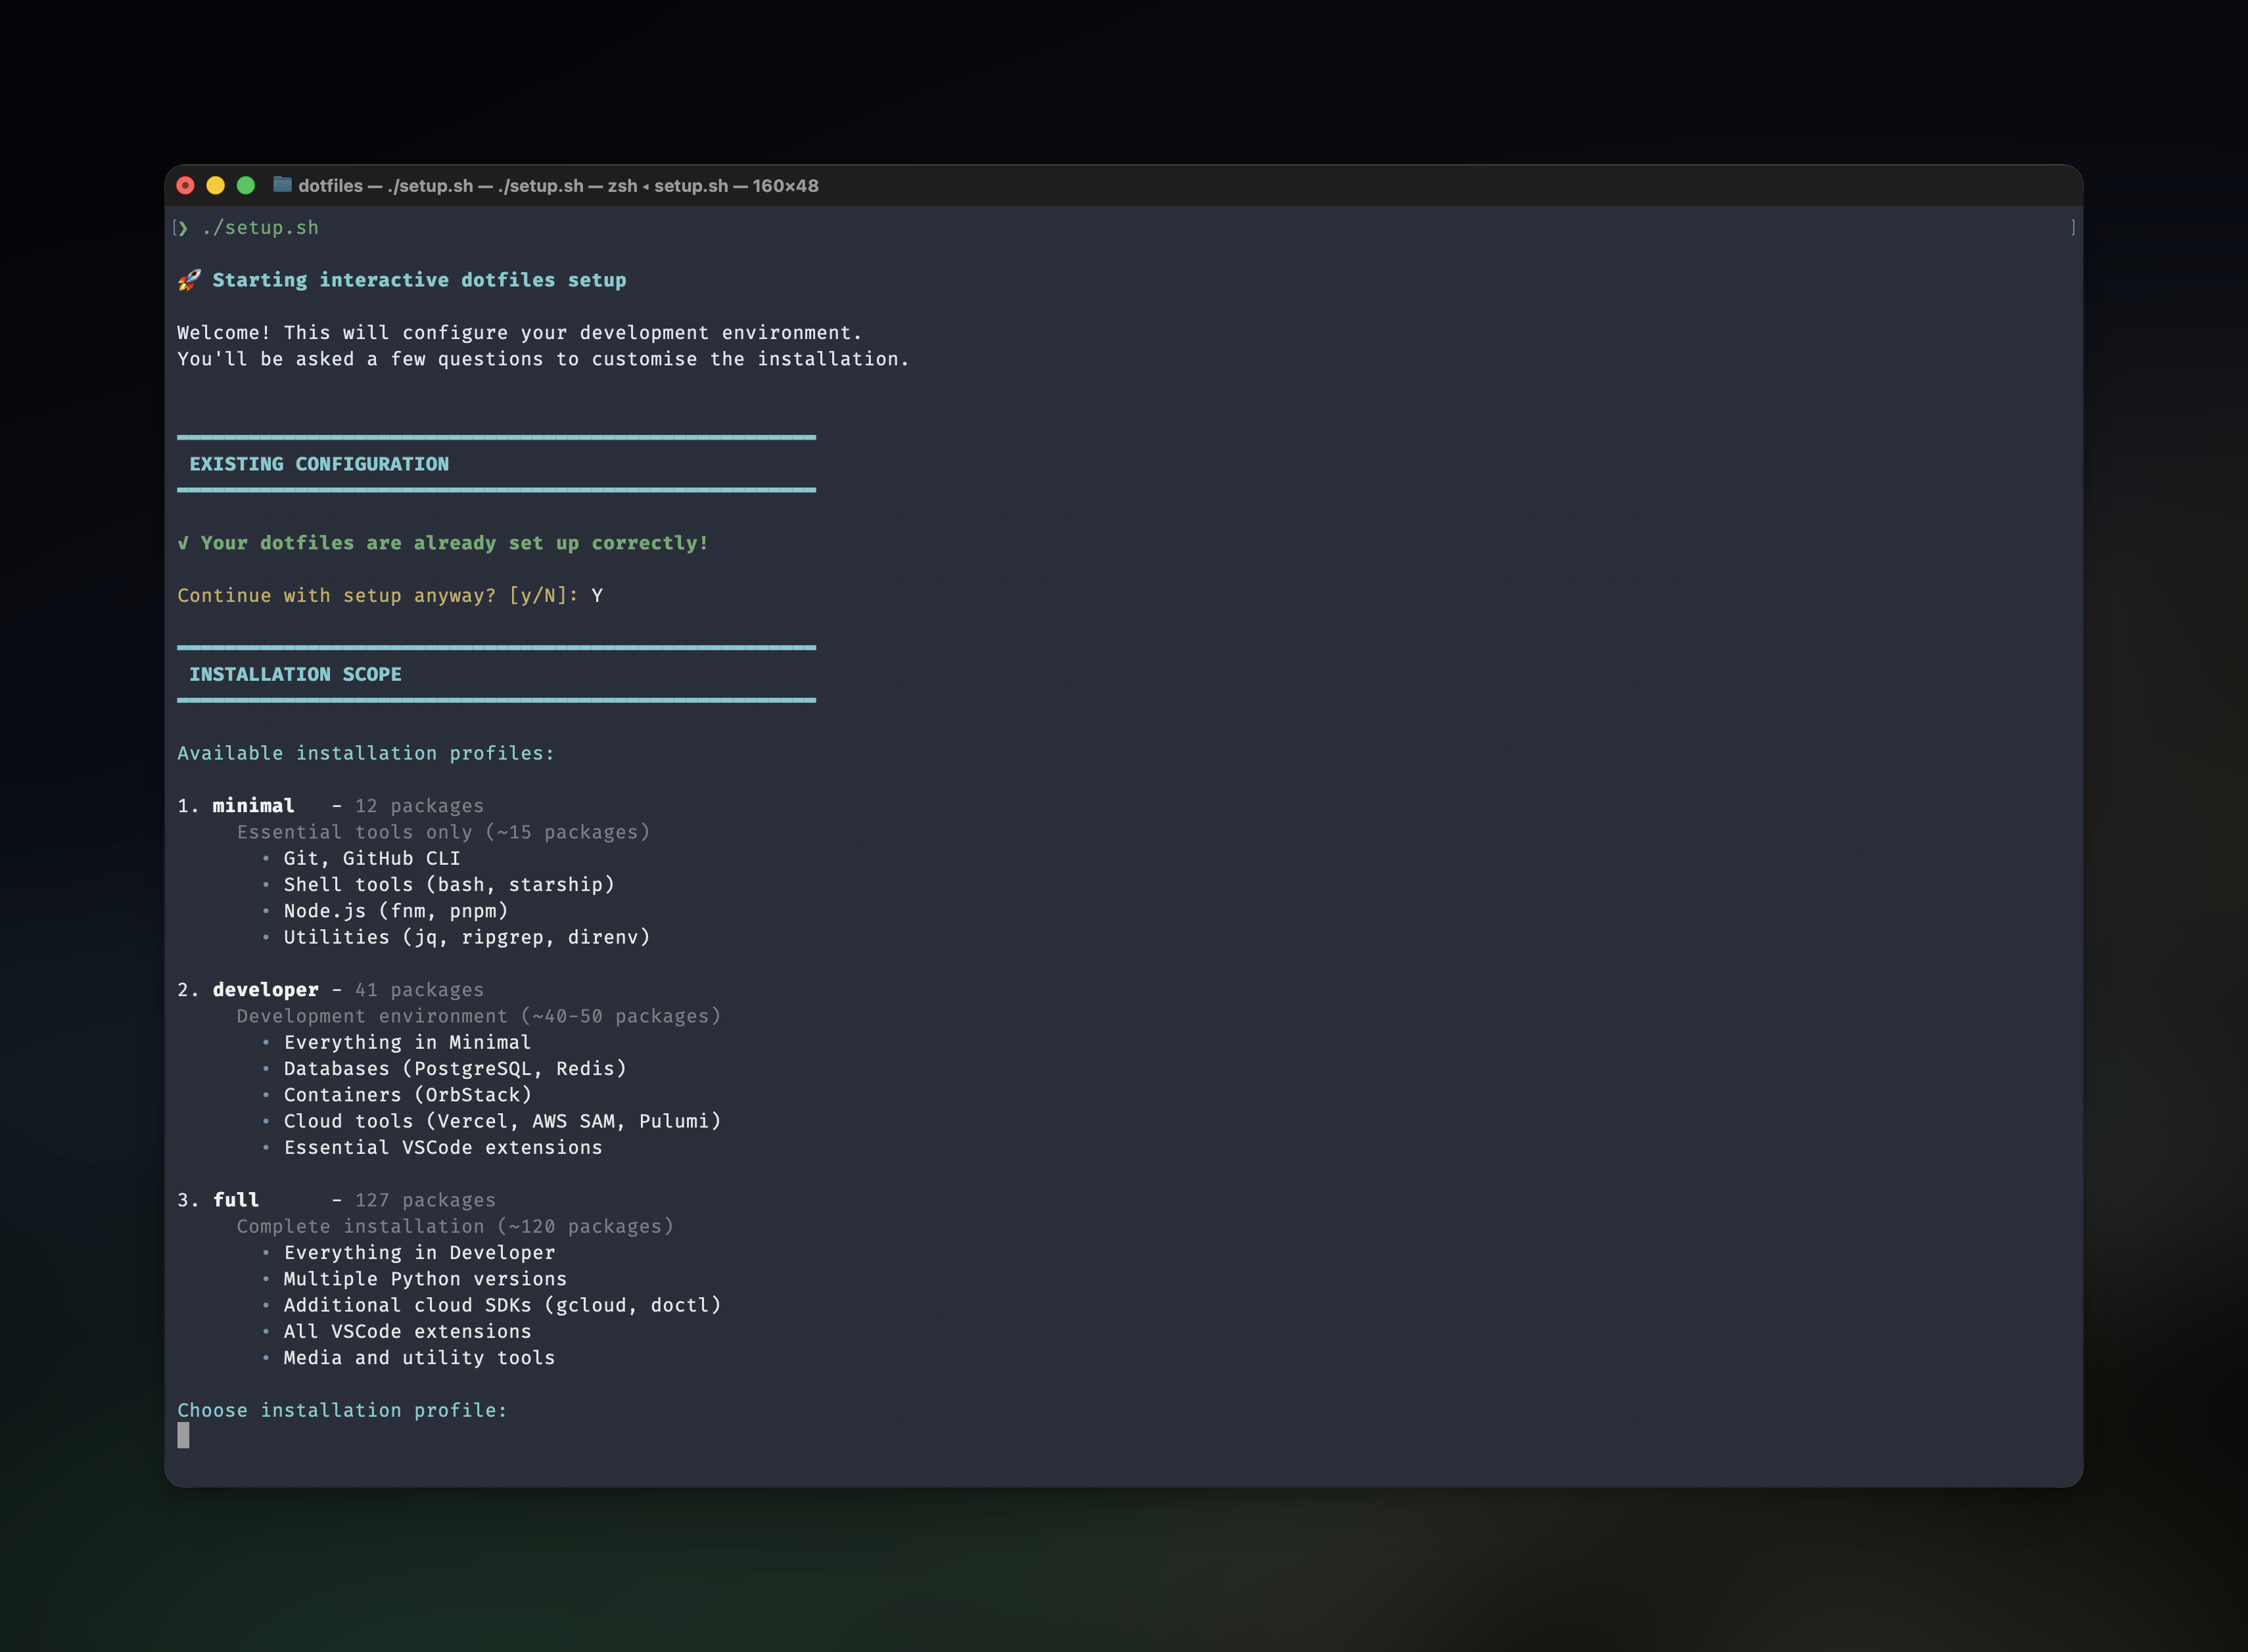Click the 'Choose installation profile:' prompt text

pyautogui.click(x=342, y=1410)
